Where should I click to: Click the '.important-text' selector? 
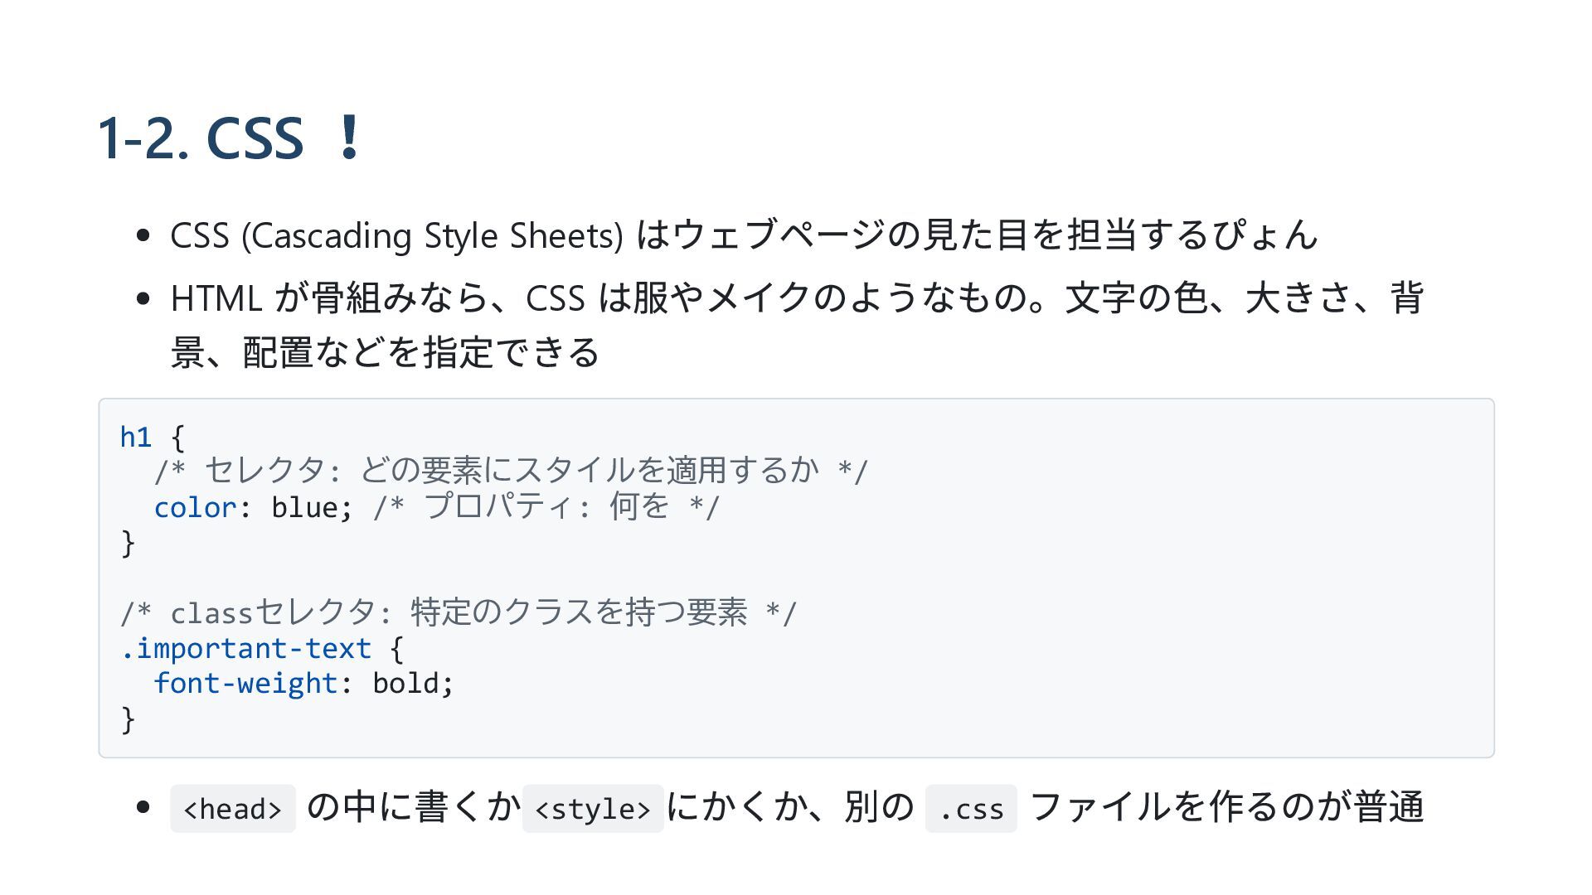click(245, 648)
